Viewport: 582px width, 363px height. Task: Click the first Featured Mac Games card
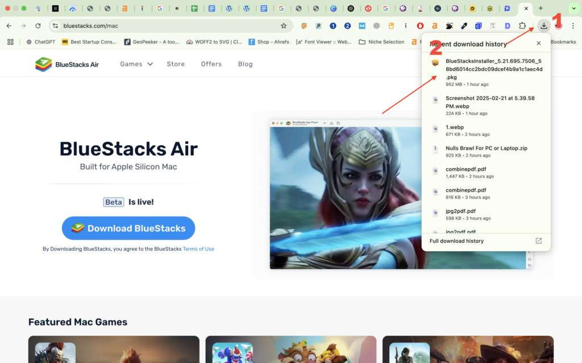click(114, 349)
